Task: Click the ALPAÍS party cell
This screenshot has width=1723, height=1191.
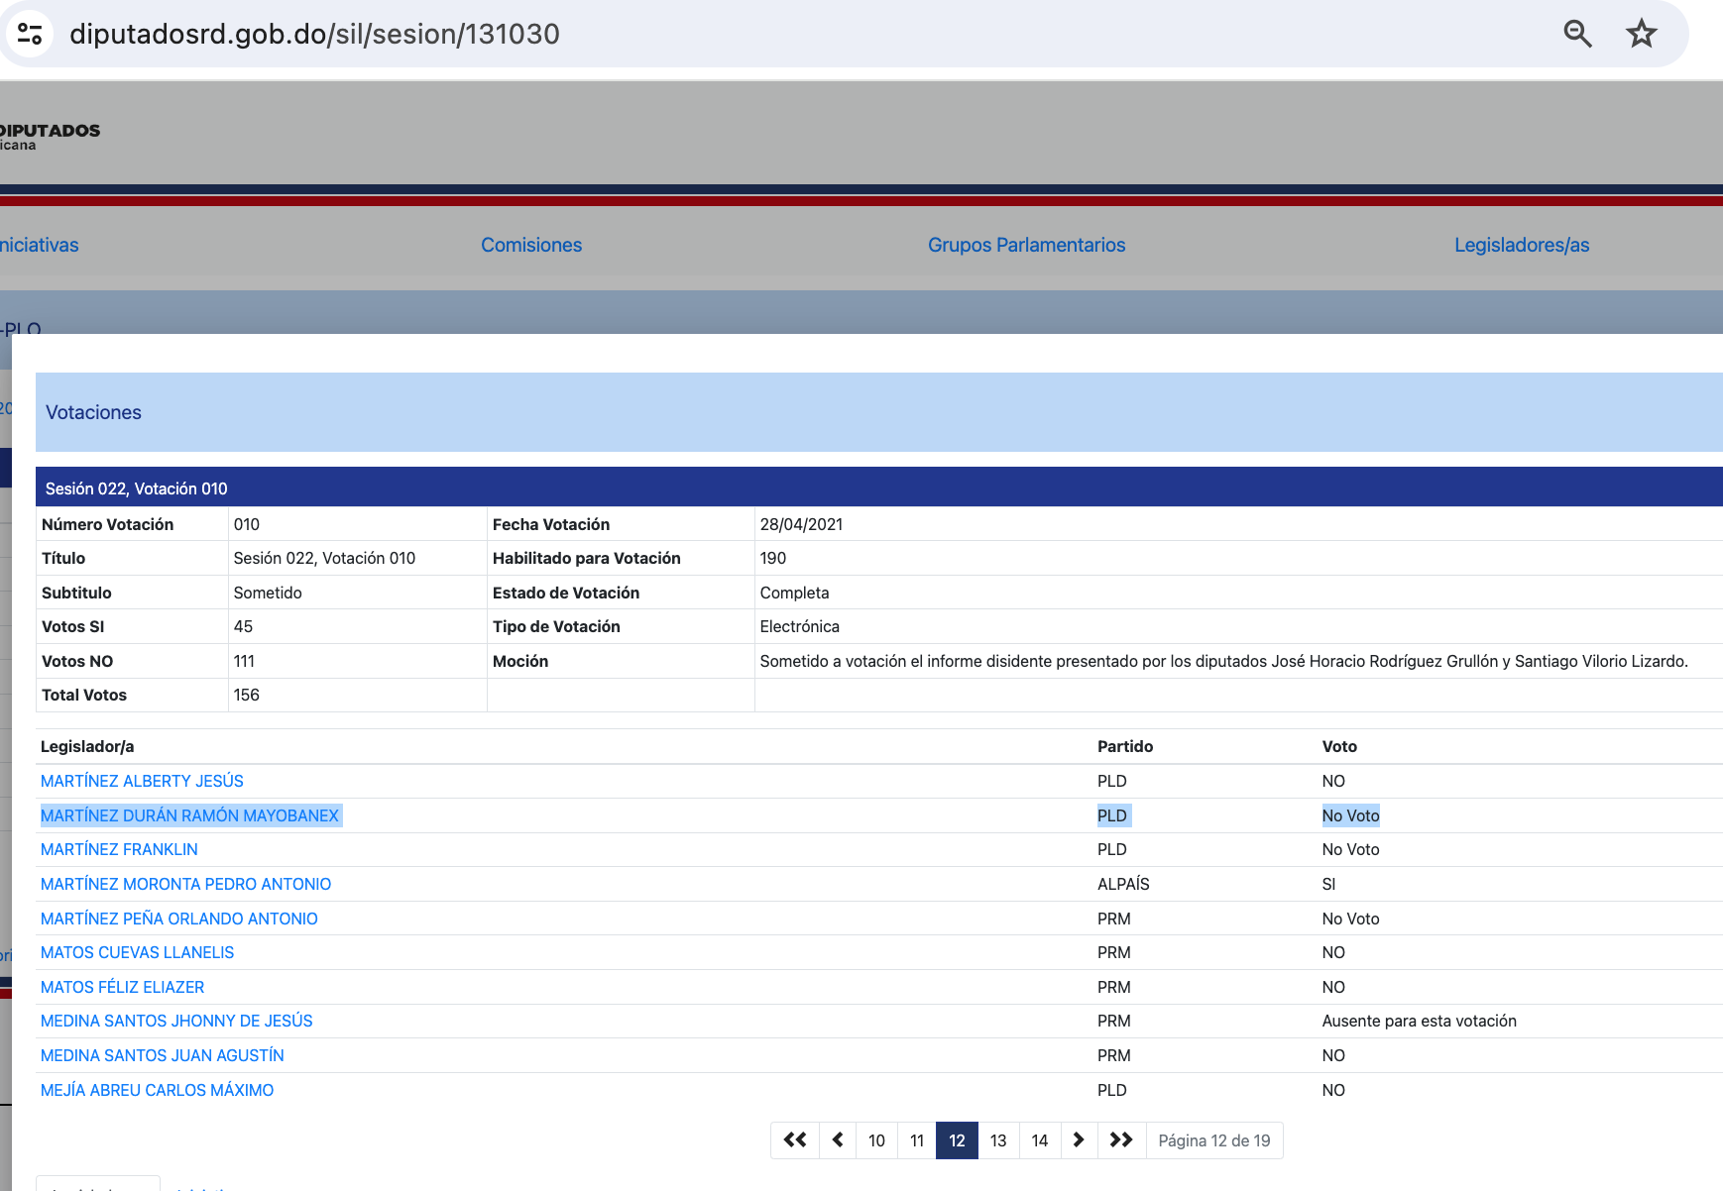Action: point(1123,884)
